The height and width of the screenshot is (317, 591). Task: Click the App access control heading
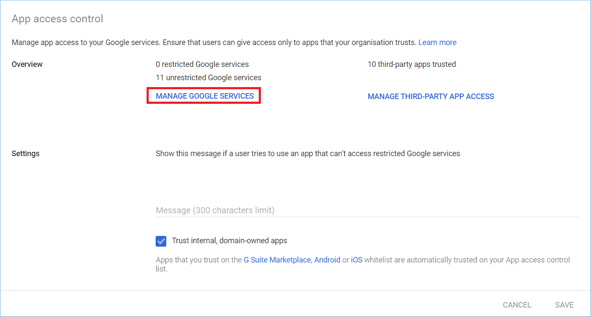57,19
